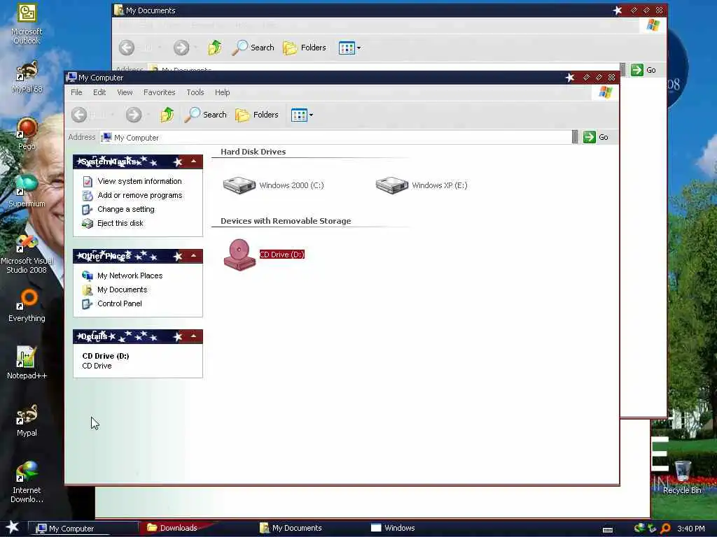Click Go button in My Documents window

pos(643,70)
